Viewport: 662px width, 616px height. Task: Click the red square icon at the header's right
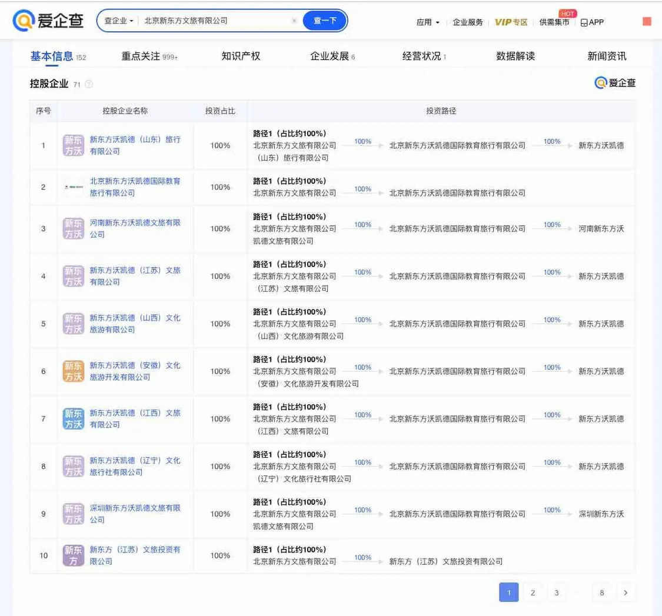point(646,22)
